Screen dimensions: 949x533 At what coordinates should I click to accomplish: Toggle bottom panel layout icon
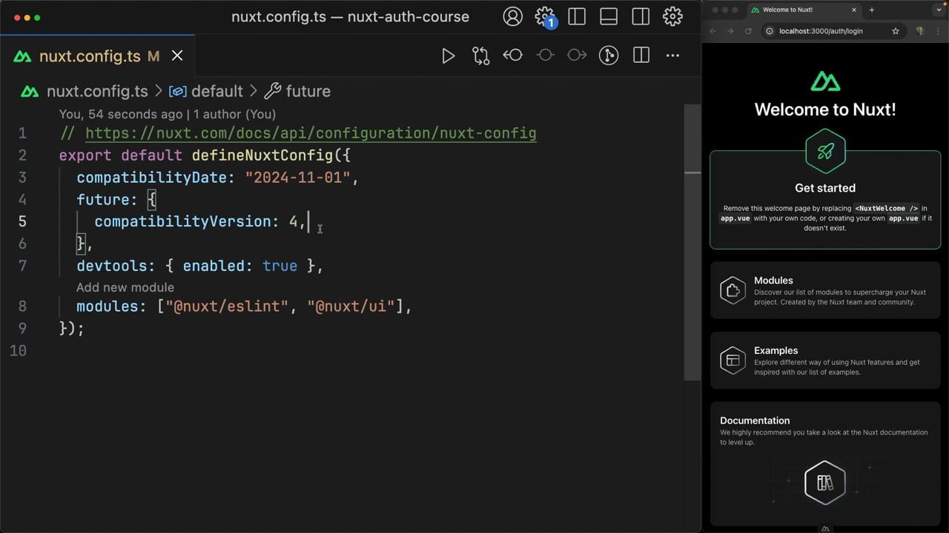tap(609, 16)
